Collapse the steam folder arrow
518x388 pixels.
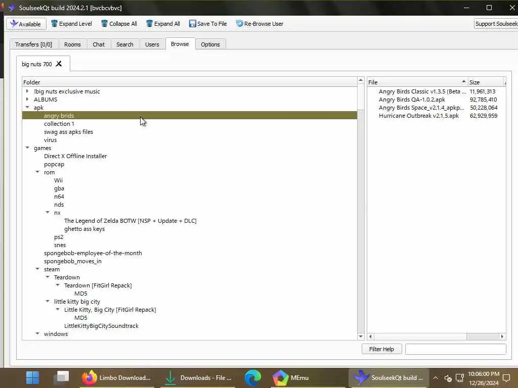(x=37, y=269)
